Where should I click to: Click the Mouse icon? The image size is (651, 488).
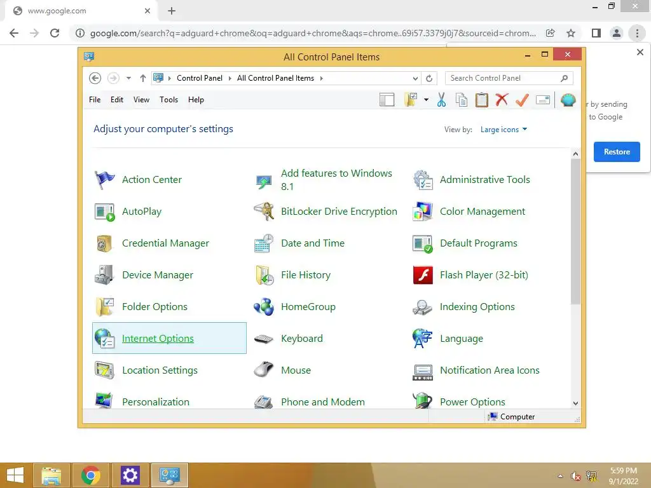(264, 369)
